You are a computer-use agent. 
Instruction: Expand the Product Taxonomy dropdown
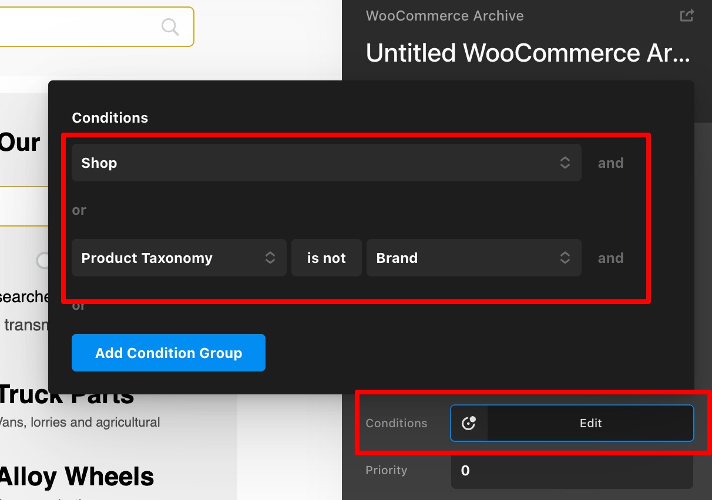pos(179,258)
